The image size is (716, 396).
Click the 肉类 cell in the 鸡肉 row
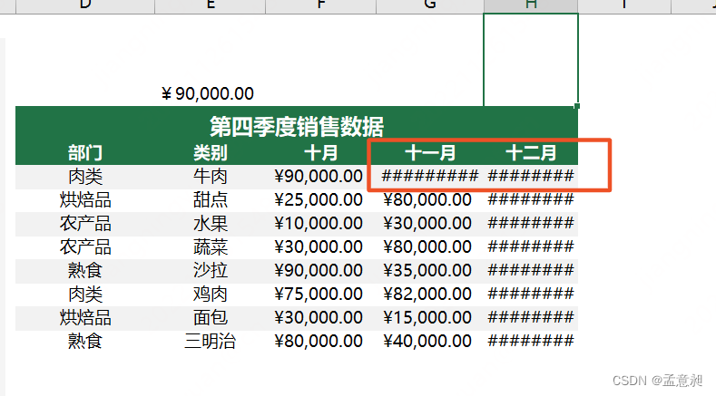pyautogui.click(x=85, y=295)
